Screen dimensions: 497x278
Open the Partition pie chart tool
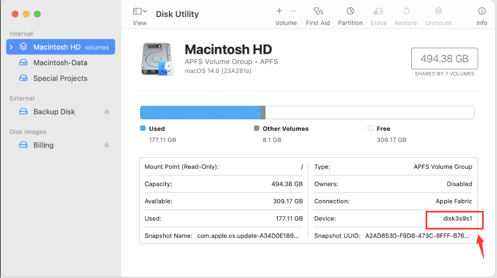point(351,11)
